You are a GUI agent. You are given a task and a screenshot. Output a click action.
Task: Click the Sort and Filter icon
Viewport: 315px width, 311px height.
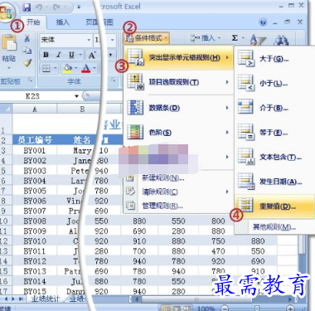(x=258, y=40)
